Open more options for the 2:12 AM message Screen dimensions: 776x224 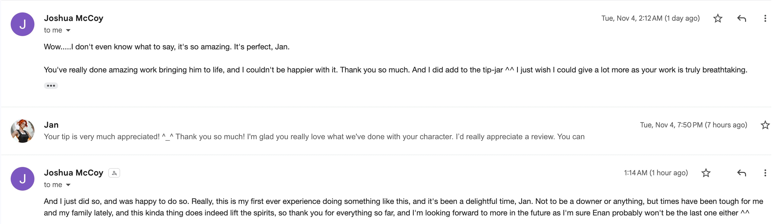click(x=765, y=19)
